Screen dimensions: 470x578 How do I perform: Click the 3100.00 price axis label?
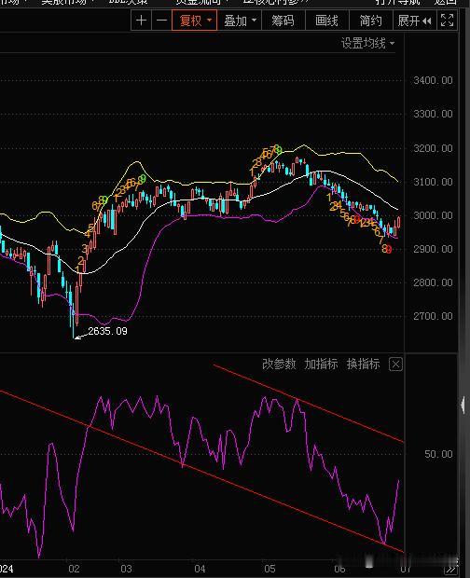coord(433,182)
